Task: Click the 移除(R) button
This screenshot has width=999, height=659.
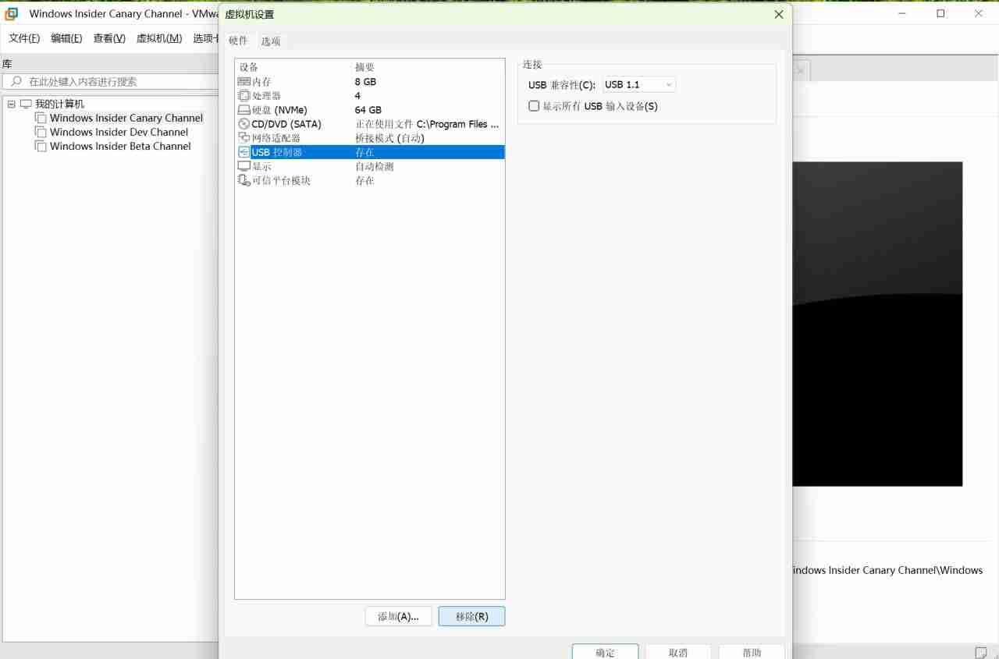Action: (471, 616)
